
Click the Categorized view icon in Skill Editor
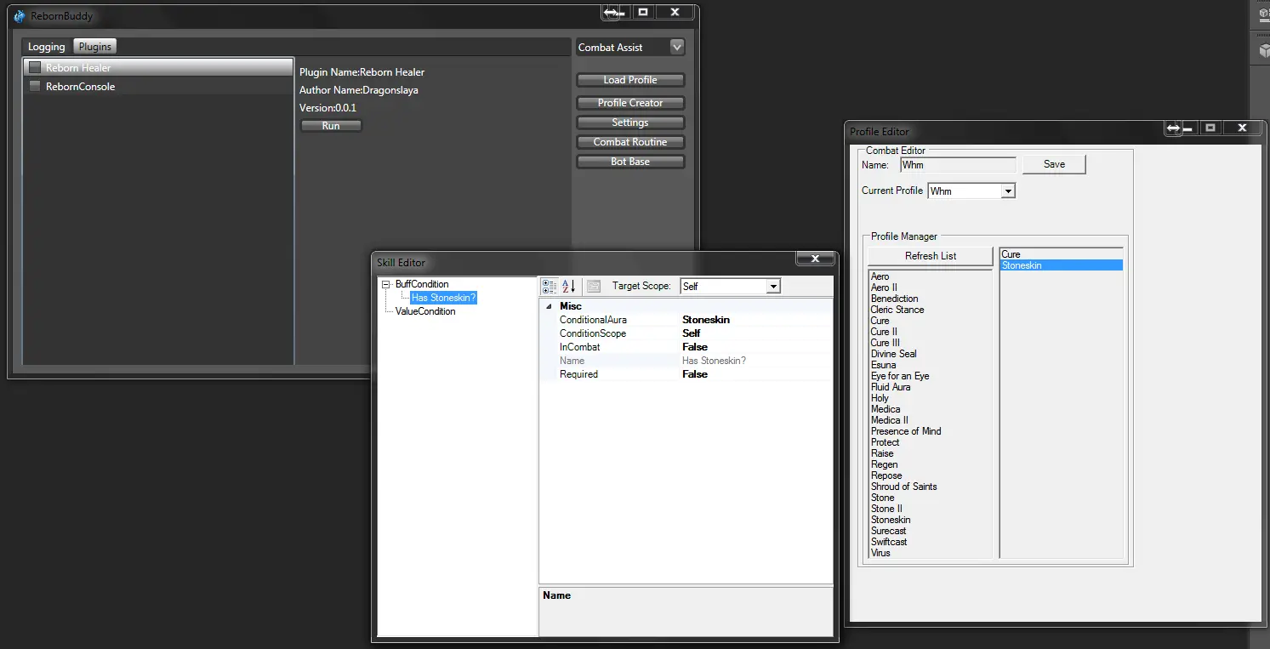pos(550,287)
